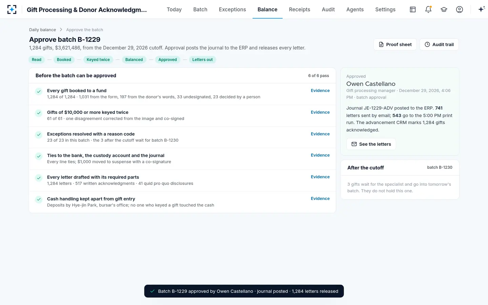
Task: Click the Balanced stage pill
Action: (x=134, y=60)
